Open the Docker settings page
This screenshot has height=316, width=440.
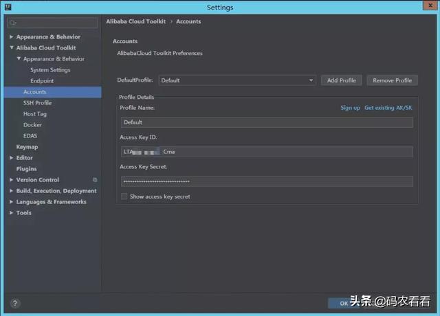[32, 125]
